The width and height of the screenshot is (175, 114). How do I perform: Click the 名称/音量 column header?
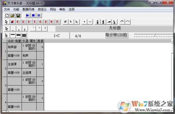tap(14, 41)
